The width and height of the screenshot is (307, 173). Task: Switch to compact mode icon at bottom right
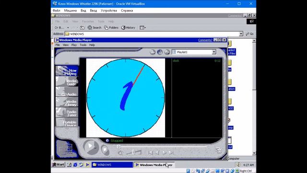(219, 150)
